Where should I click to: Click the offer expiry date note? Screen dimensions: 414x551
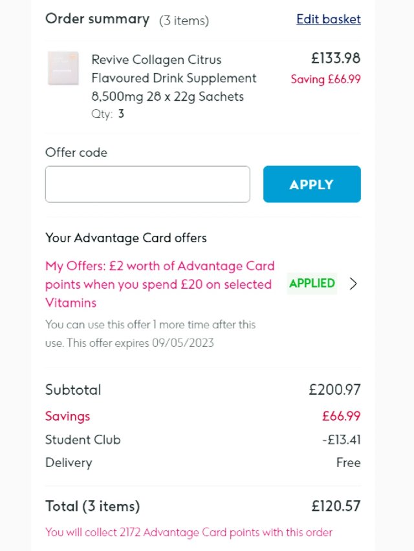[151, 333]
